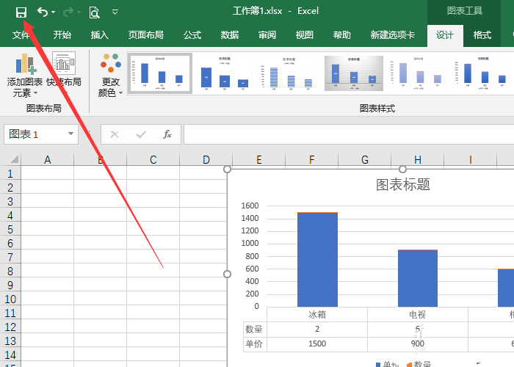Click the Save icon in quick access toolbar
514x367 pixels.
click(21, 12)
